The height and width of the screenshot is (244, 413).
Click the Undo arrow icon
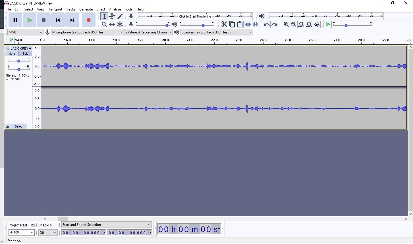click(x=266, y=24)
